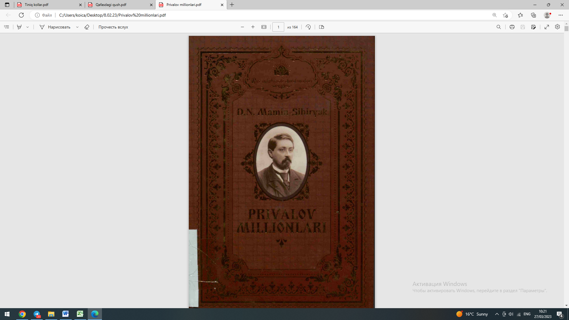Click the fit to width icon
569x320 pixels.
pyautogui.click(x=264, y=27)
